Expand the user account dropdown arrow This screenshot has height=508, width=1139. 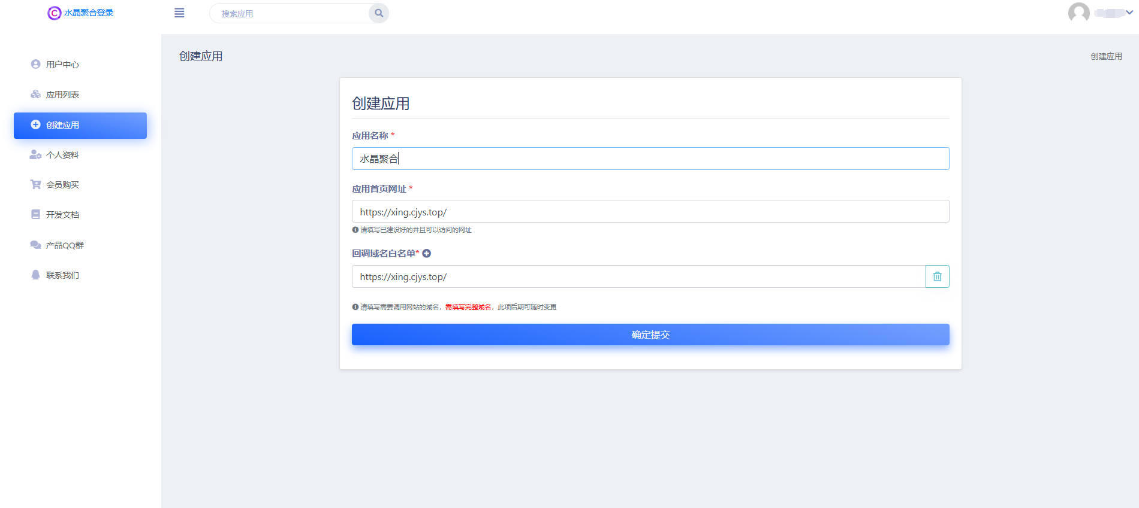[x=1129, y=13]
